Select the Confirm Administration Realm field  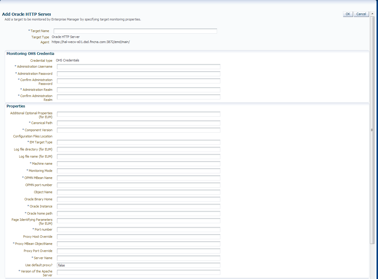(139, 97)
